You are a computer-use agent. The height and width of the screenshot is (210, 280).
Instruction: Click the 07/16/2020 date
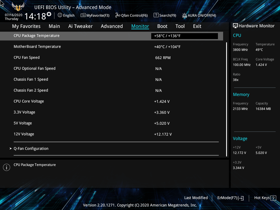pos(14,15)
